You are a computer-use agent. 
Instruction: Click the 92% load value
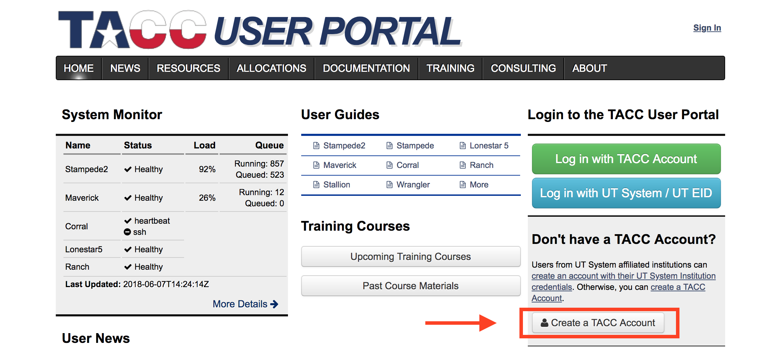click(x=207, y=169)
